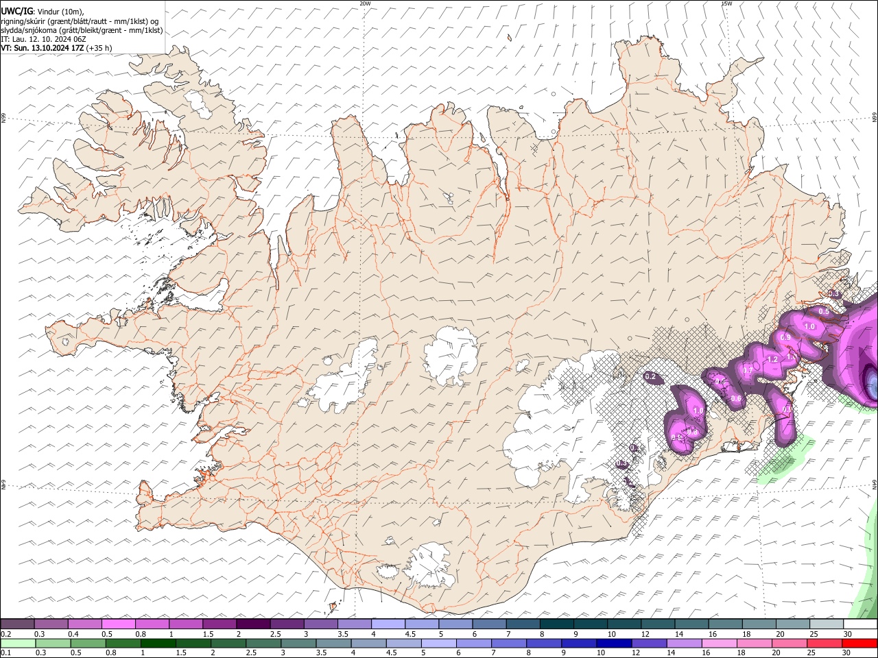Image resolution: width=878 pixels, height=658 pixels.
Task: Click the 20W longitude label
Action: coord(366,3)
